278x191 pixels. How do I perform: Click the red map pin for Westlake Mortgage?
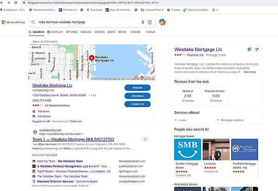tap(92, 58)
